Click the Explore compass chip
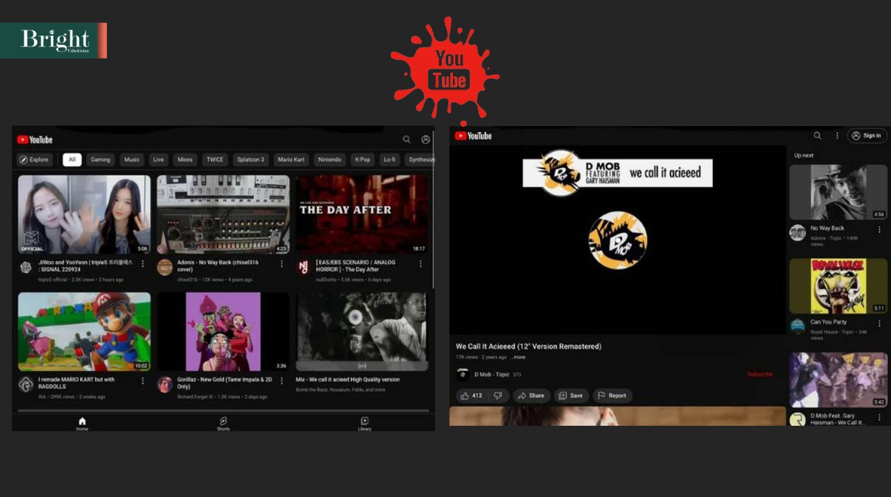 [x=34, y=159]
